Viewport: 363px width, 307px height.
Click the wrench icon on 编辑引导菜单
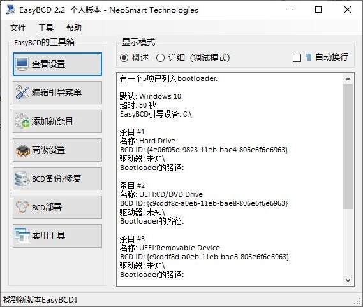(x=22, y=92)
